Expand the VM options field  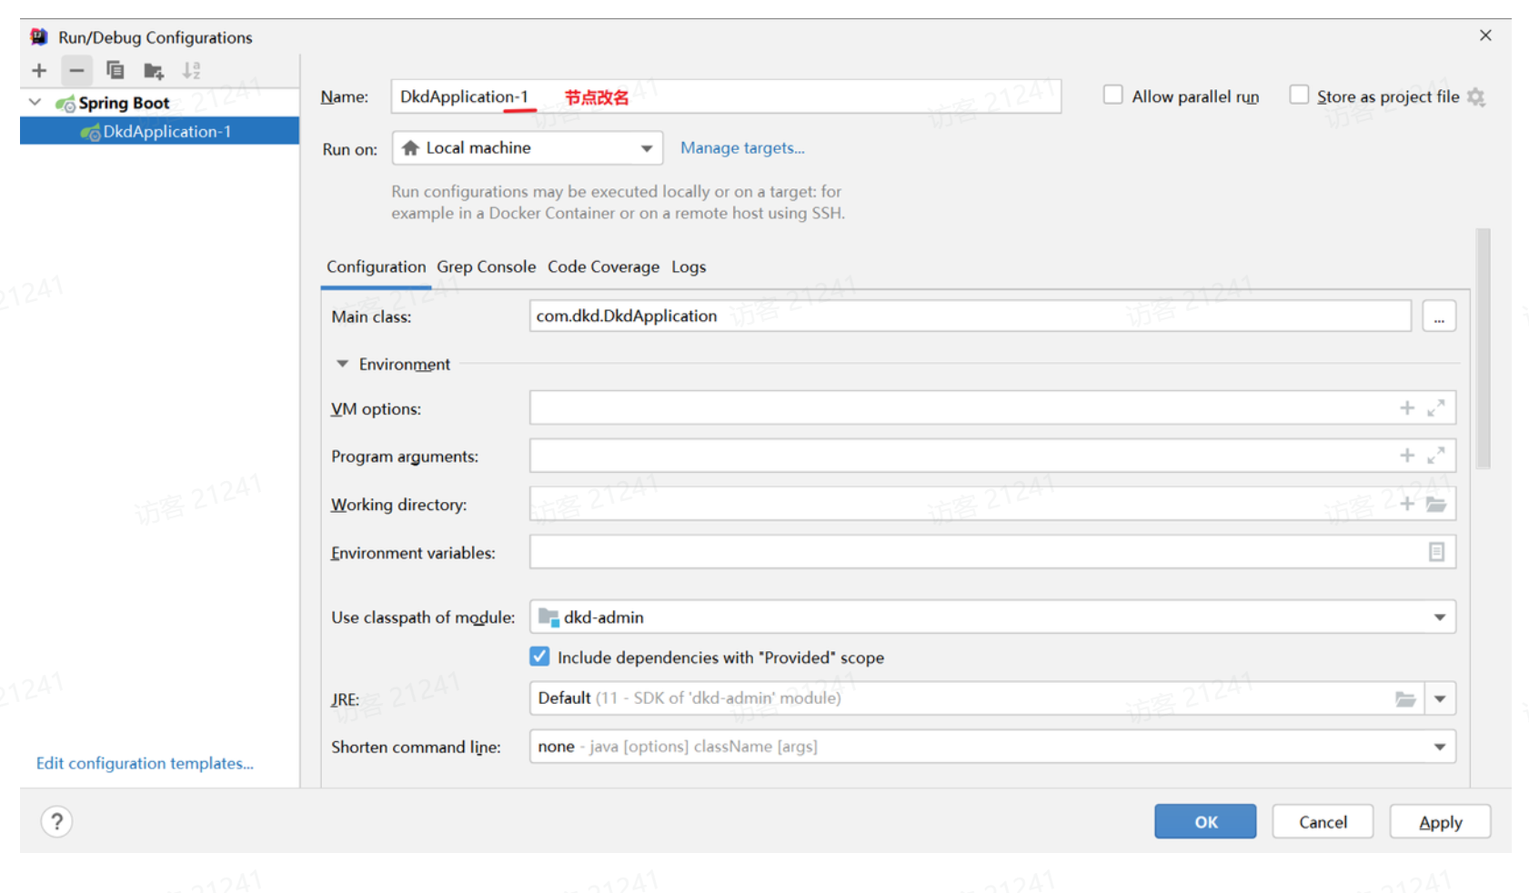[1436, 408]
